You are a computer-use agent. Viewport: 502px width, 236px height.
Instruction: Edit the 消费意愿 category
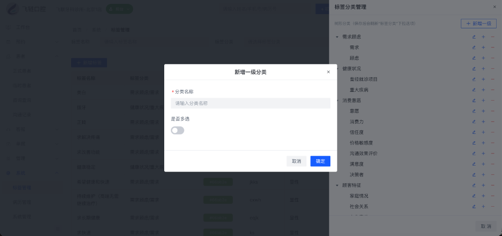(x=474, y=101)
